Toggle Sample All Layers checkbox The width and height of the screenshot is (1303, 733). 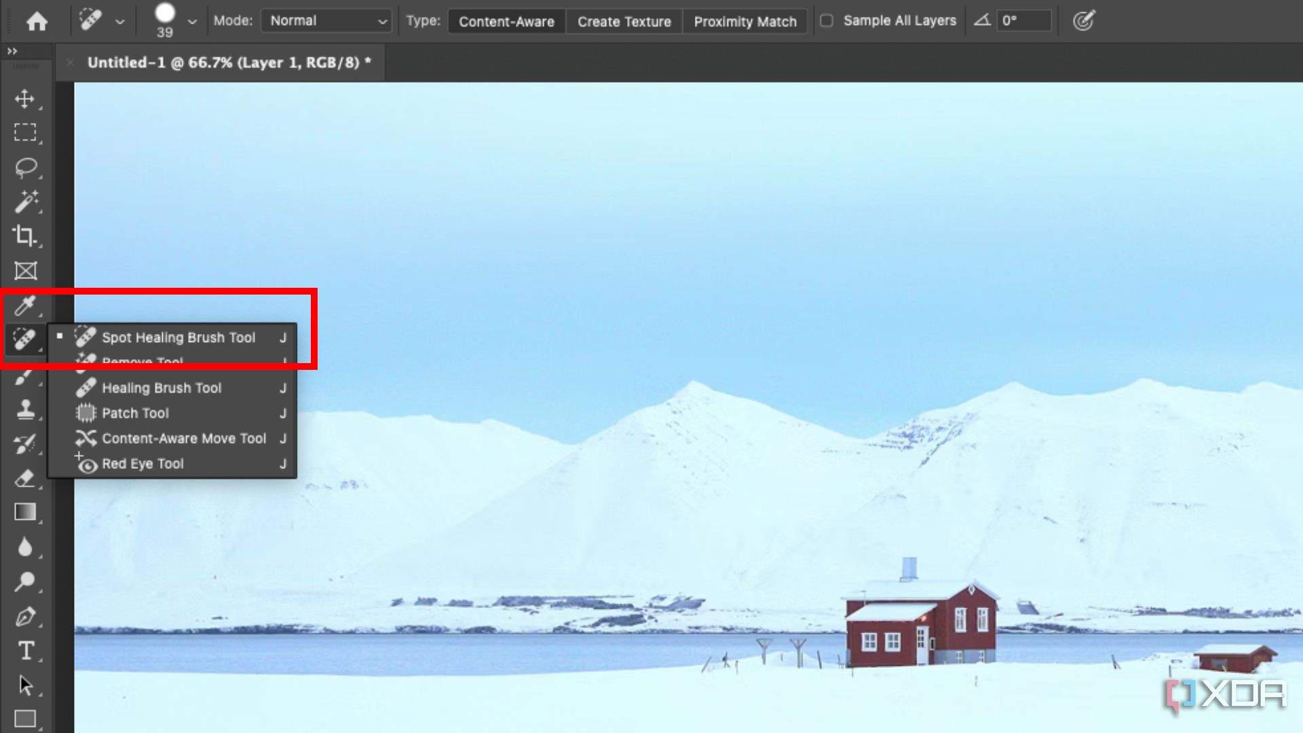click(x=826, y=20)
